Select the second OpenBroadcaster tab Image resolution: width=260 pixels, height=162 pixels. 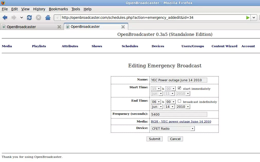pyautogui.click(x=96, y=27)
